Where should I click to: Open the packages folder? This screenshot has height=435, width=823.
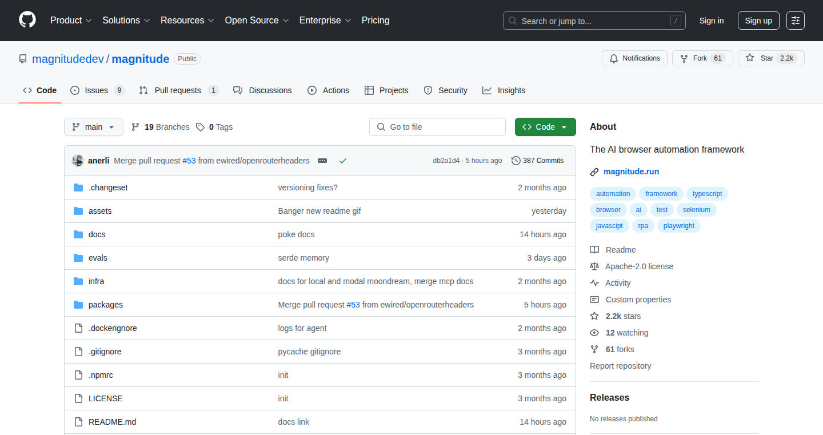pyautogui.click(x=106, y=305)
